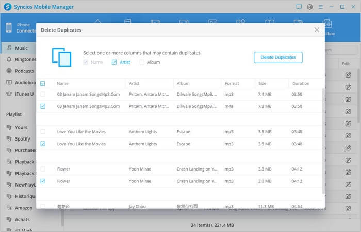361x232 pixels.
Task: Check the unchecked Flower row checkbox
Action: [x=43, y=169]
